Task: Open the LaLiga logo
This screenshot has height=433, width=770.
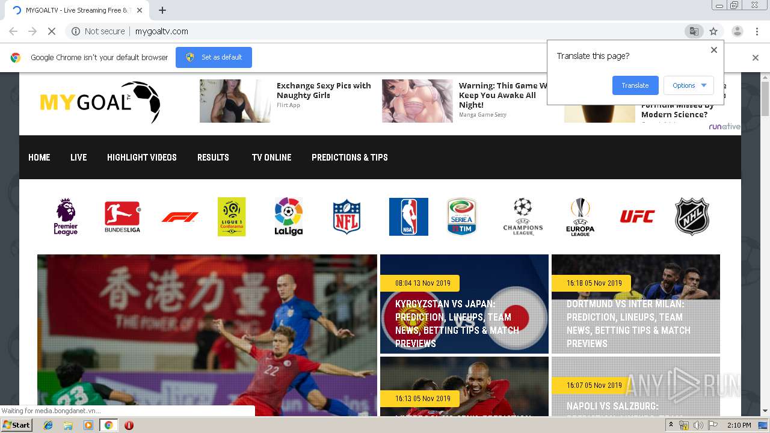Action: (x=289, y=216)
